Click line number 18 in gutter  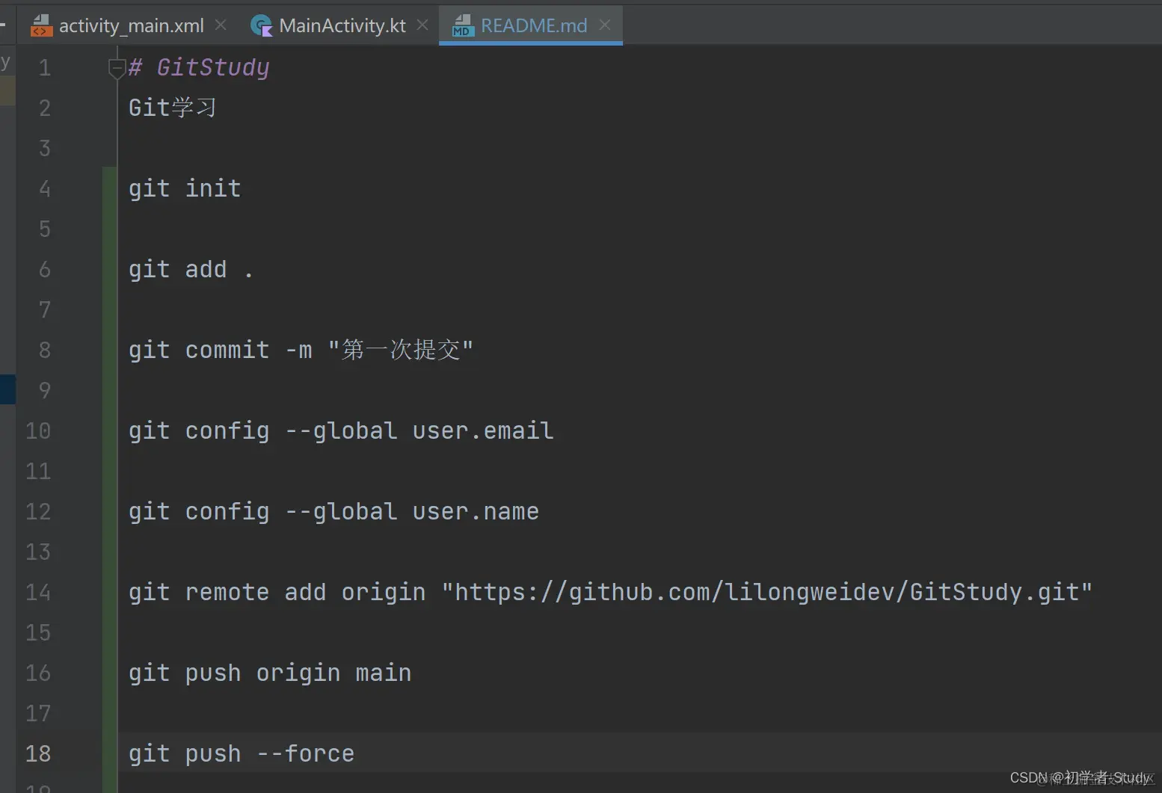[x=38, y=753]
